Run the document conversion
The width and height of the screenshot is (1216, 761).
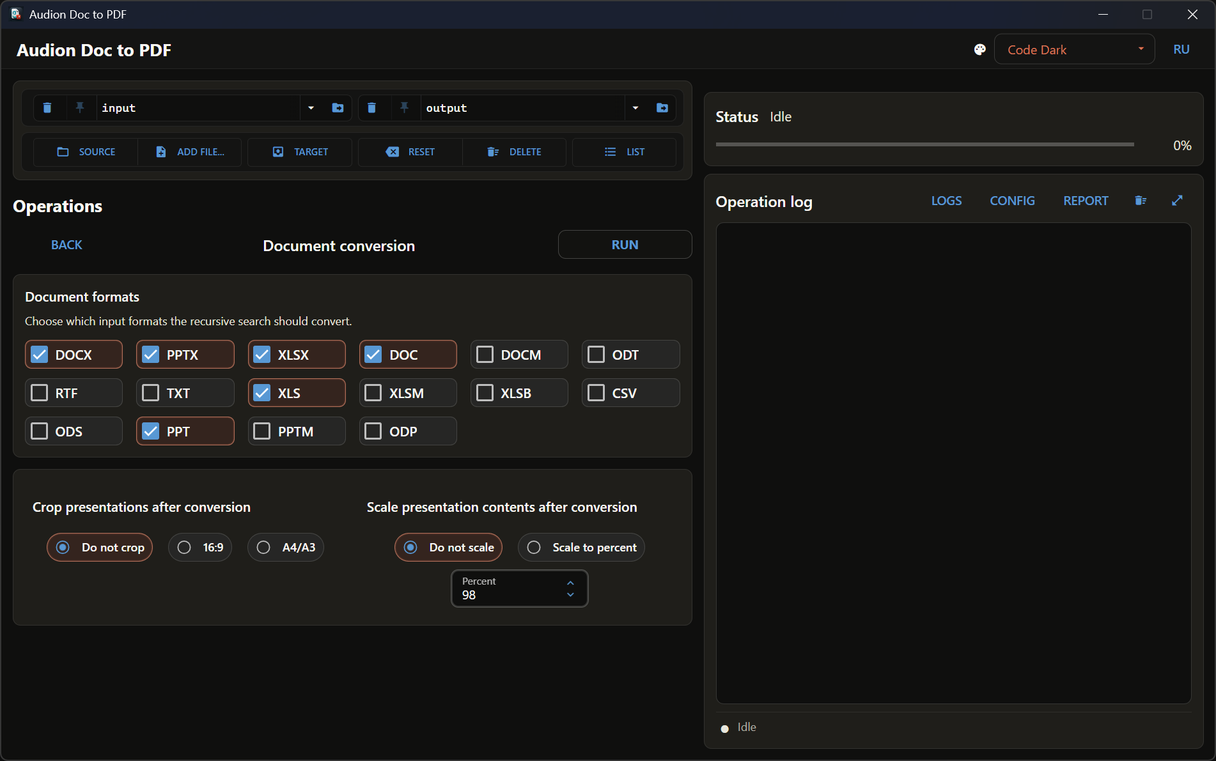click(x=625, y=245)
